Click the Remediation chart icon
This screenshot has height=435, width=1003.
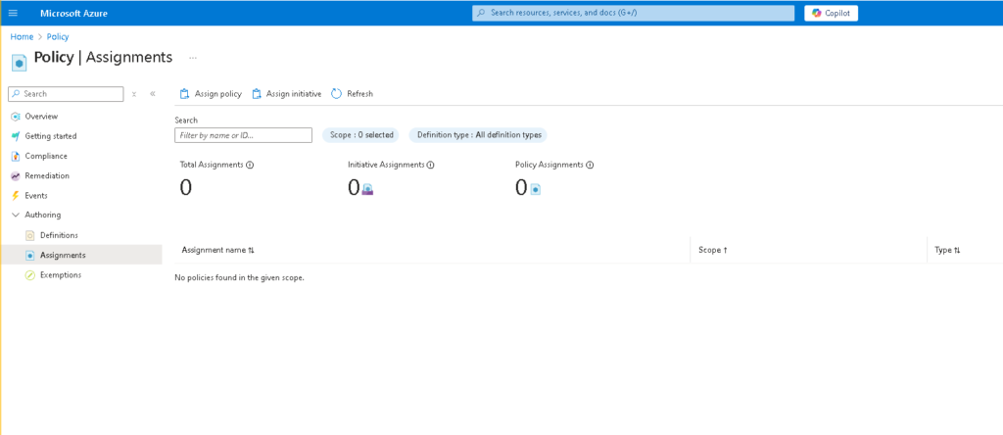16,176
